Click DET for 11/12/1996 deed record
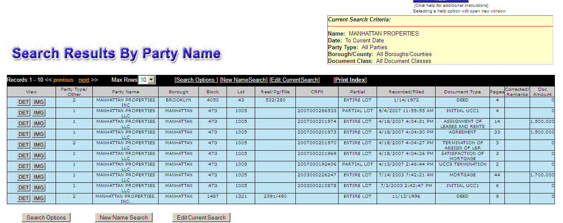This screenshot has height=223, width=563. [24, 198]
